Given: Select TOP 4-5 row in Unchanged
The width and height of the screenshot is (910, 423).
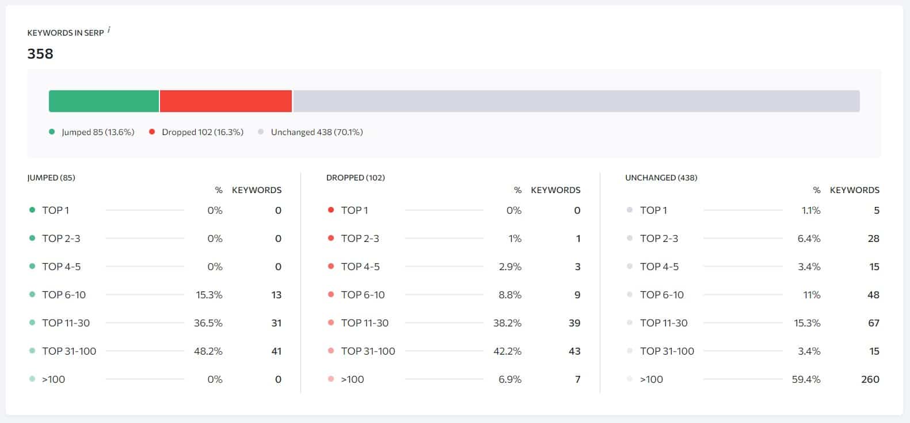Looking at the screenshot, I should (x=752, y=267).
